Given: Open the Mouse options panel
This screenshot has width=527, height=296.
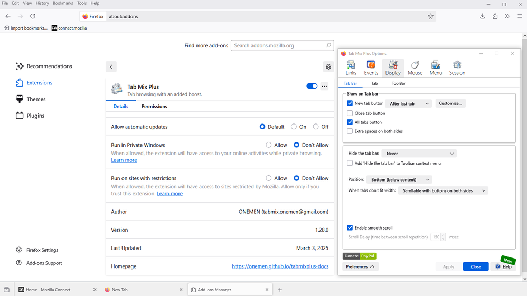Looking at the screenshot, I should [x=415, y=68].
